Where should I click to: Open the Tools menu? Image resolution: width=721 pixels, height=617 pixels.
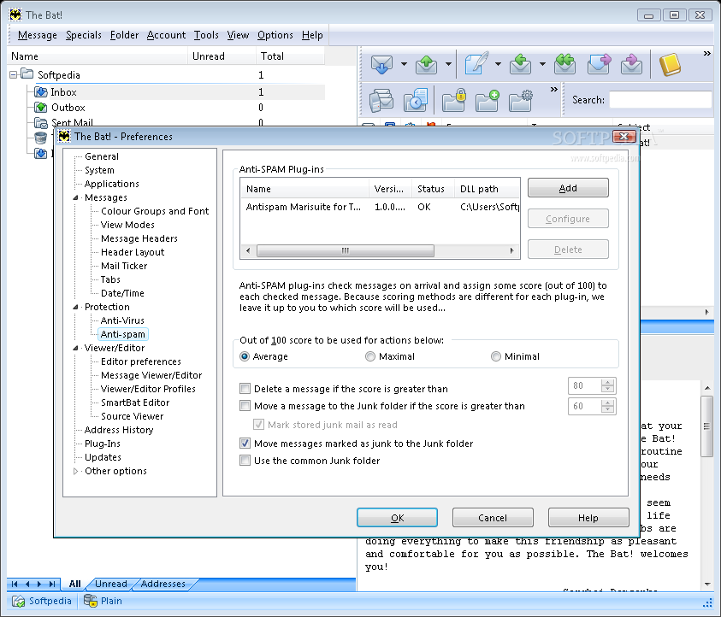click(x=206, y=35)
